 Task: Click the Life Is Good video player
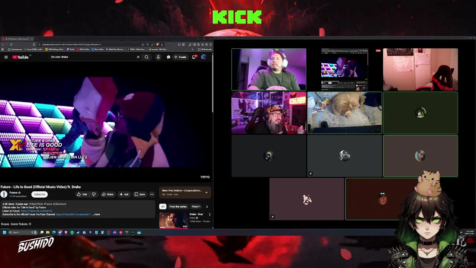(x=106, y=122)
